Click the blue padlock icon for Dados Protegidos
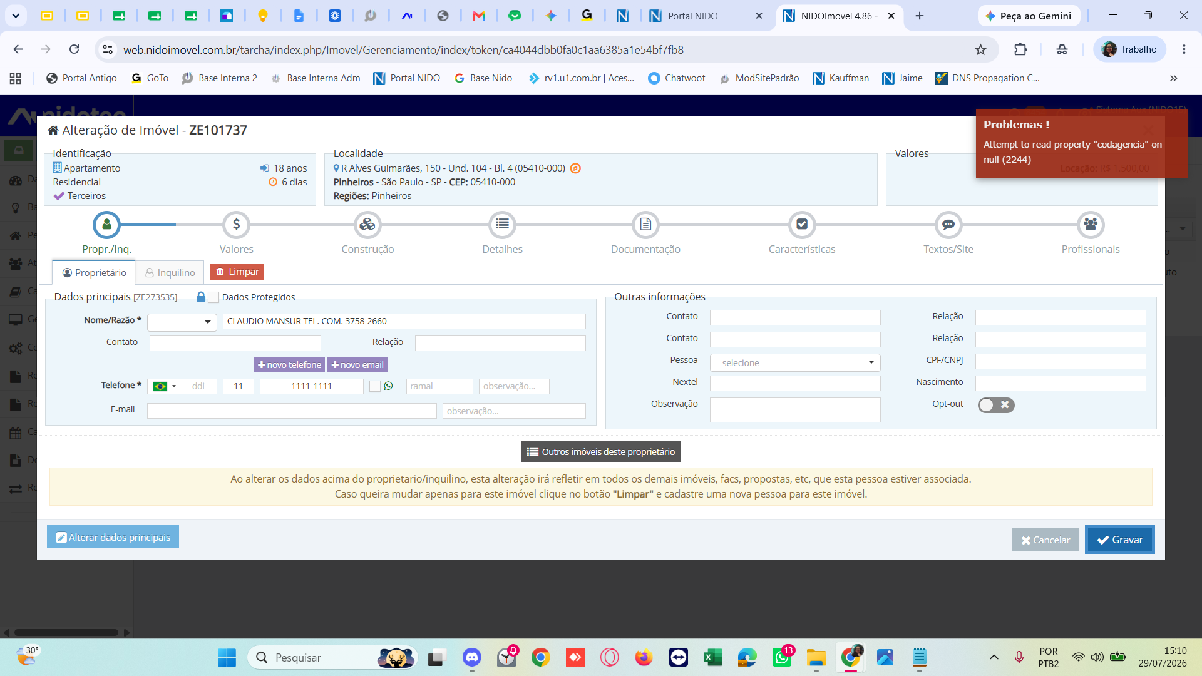The width and height of the screenshot is (1202, 676). (201, 297)
